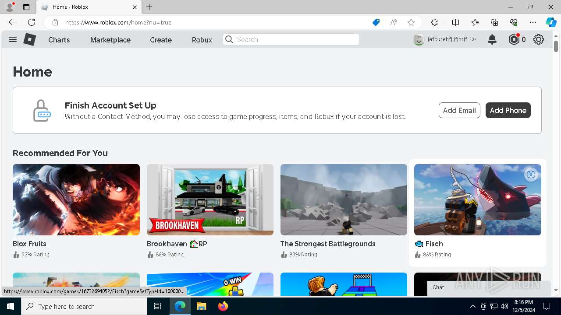Open the volume control in tray

[504, 306]
